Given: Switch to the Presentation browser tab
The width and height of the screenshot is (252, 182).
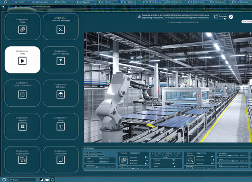Looking at the screenshot, I should click(43, 2).
